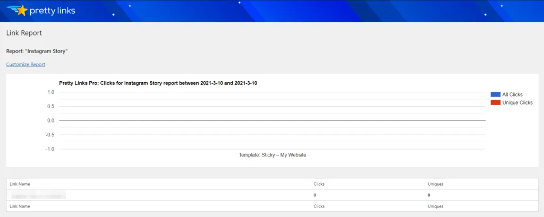Click the red Unique Clicks legend swatch
The width and height of the screenshot is (544, 217).
coord(496,102)
